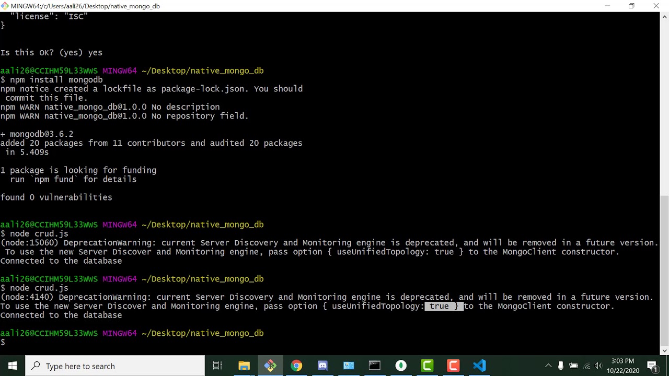The height and width of the screenshot is (376, 669).
Task: Click the terminal scrollbar down arrow
Action: coord(664,351)
